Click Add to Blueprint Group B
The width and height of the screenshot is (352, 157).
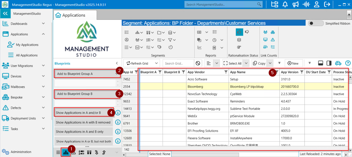point(87,94)
